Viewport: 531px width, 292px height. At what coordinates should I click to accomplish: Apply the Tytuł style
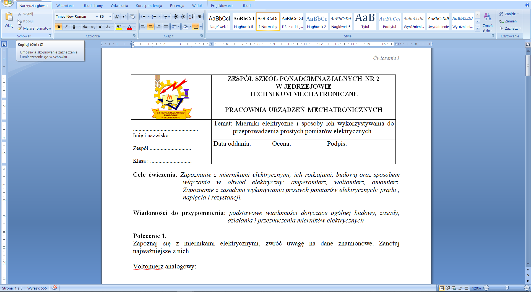[x=365, y=21]
